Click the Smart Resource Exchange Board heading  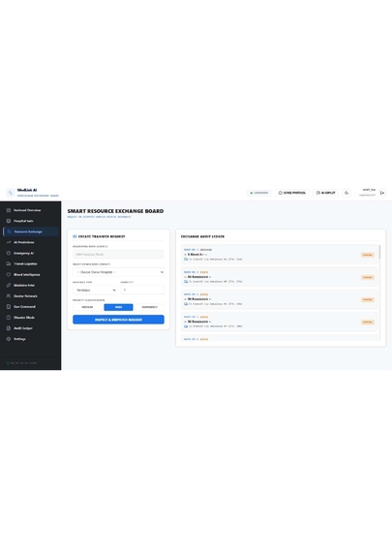(x=115, y=211)
